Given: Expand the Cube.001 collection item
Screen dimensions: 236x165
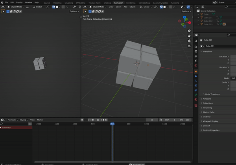Looking at the screenshot, I should (x=198, y=17).
